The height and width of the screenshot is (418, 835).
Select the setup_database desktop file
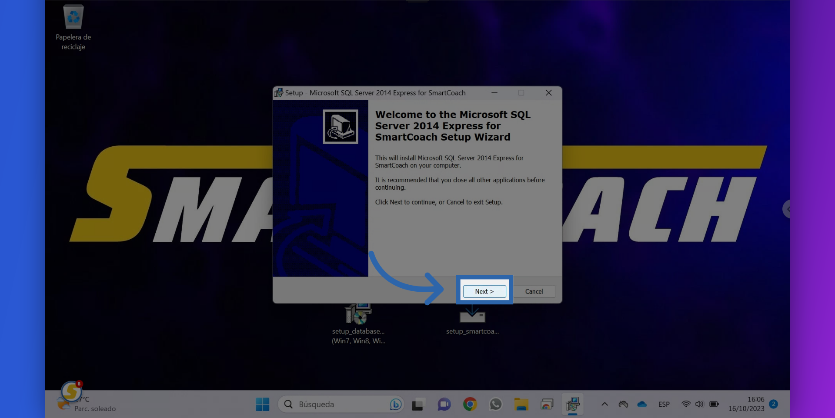[358, 324]
